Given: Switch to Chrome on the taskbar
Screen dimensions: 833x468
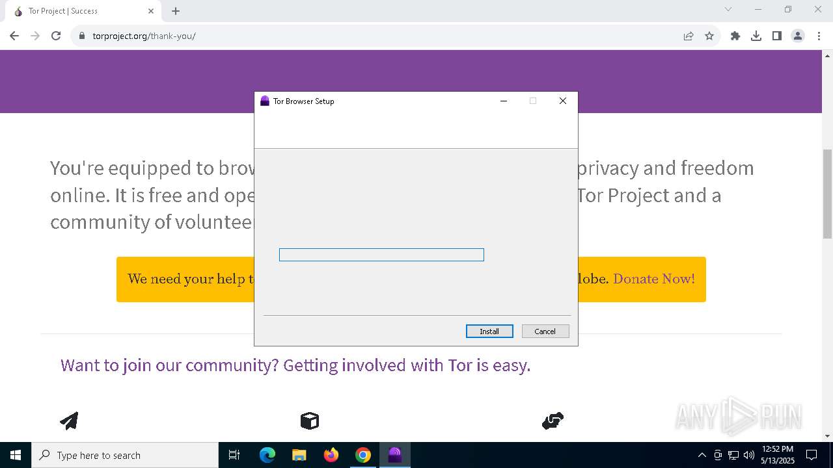Looking at the screenshot, I should click(363, 455).
